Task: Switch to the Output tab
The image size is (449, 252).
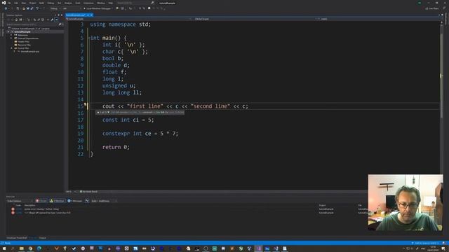Action: (x=42, y=238)
